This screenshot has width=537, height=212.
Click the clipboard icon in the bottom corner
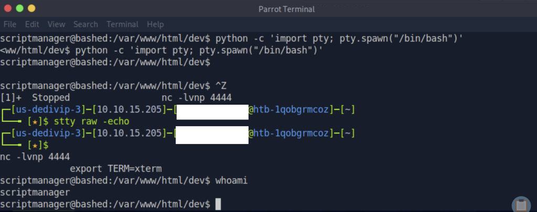[521, 205]
